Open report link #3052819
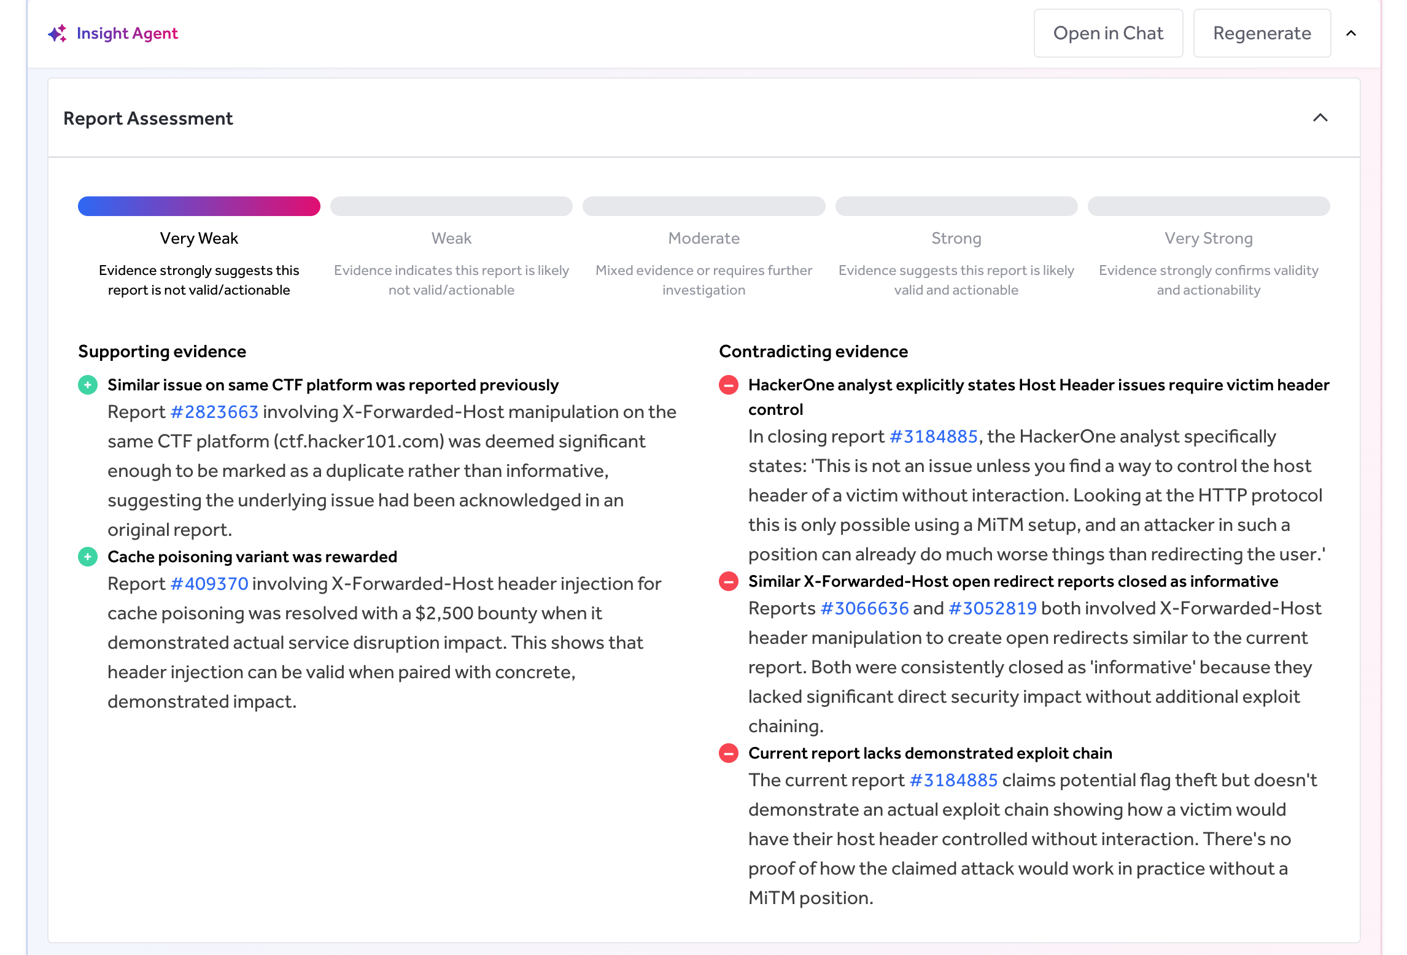Screen dimensions: 1407x955 click(x=992, y=608)
